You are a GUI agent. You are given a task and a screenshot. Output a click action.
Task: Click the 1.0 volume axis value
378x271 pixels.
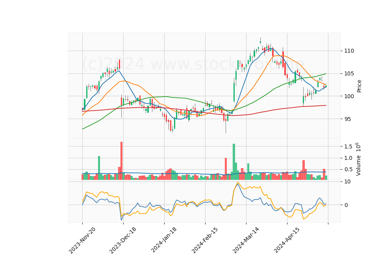click(348, 158)
